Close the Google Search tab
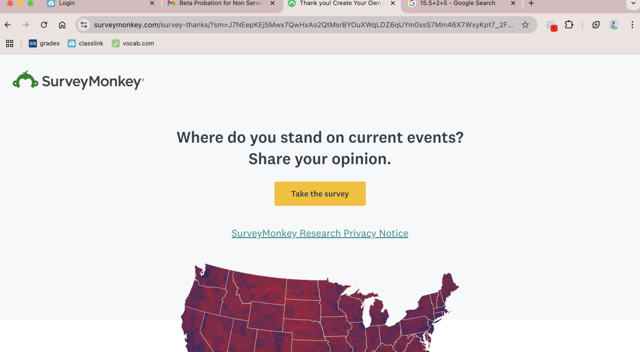 [x=513, y=3]
